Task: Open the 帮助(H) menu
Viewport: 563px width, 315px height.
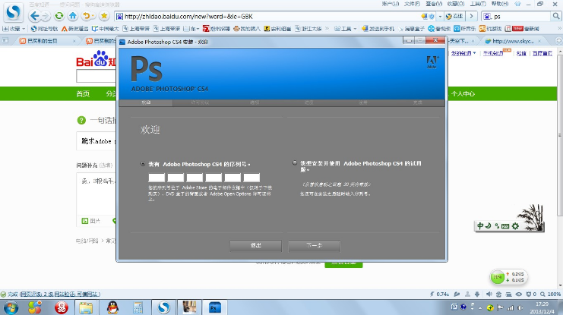Action: click(500, 4)
